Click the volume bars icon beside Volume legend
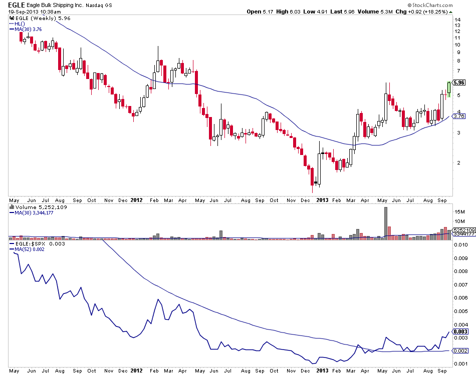The height and width of the screenshot is (375, 476). point(12,207)
